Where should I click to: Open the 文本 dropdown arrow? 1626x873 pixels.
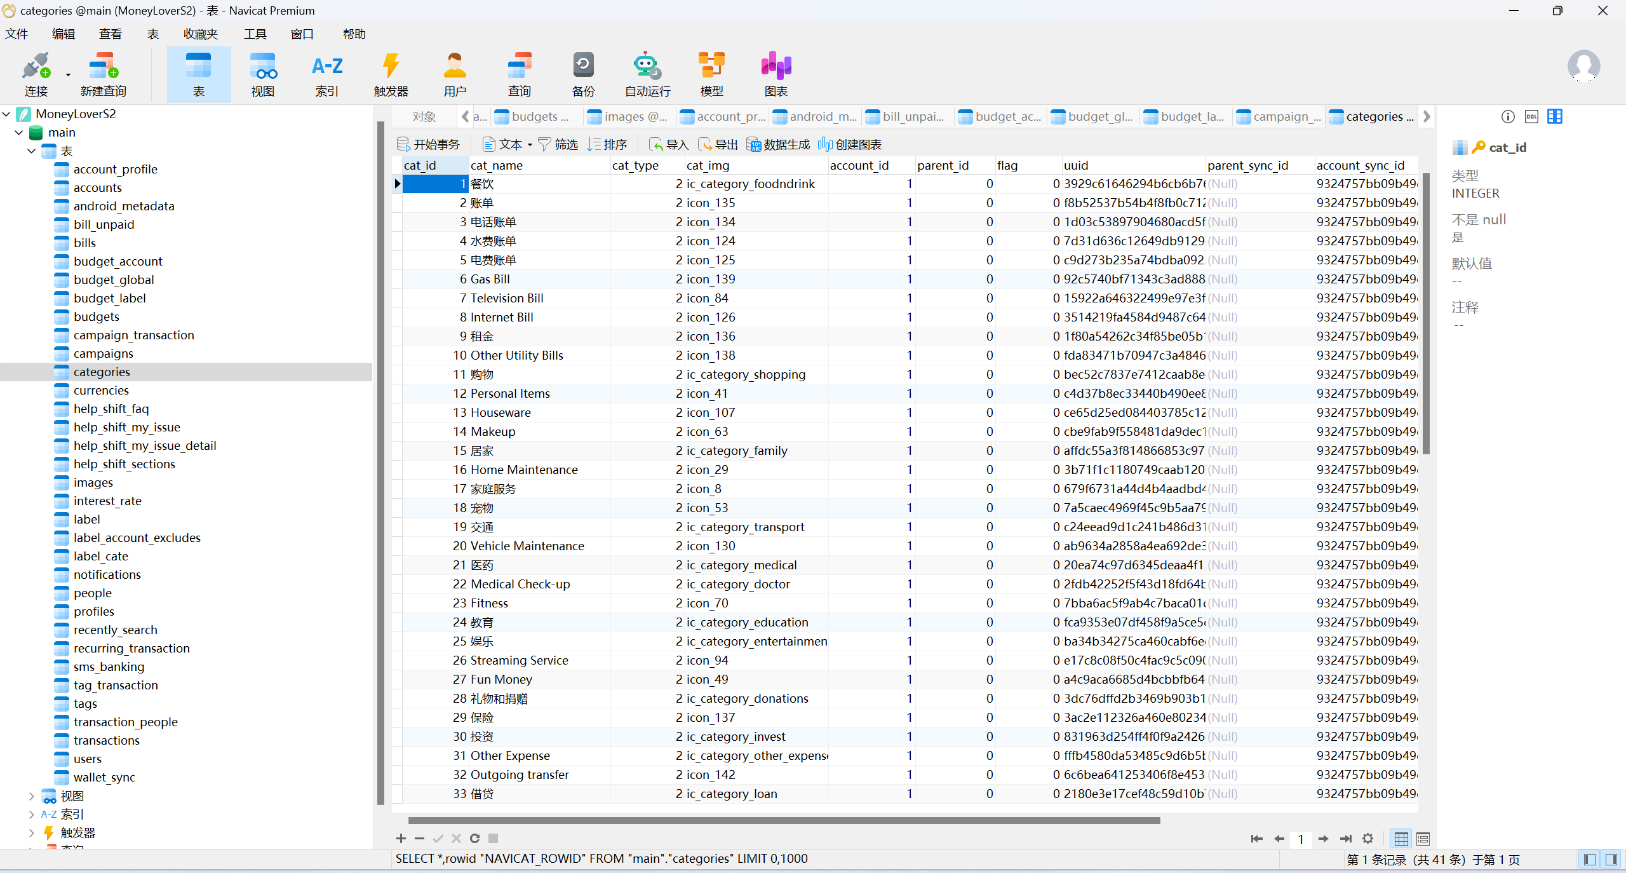tap(530, 145)
